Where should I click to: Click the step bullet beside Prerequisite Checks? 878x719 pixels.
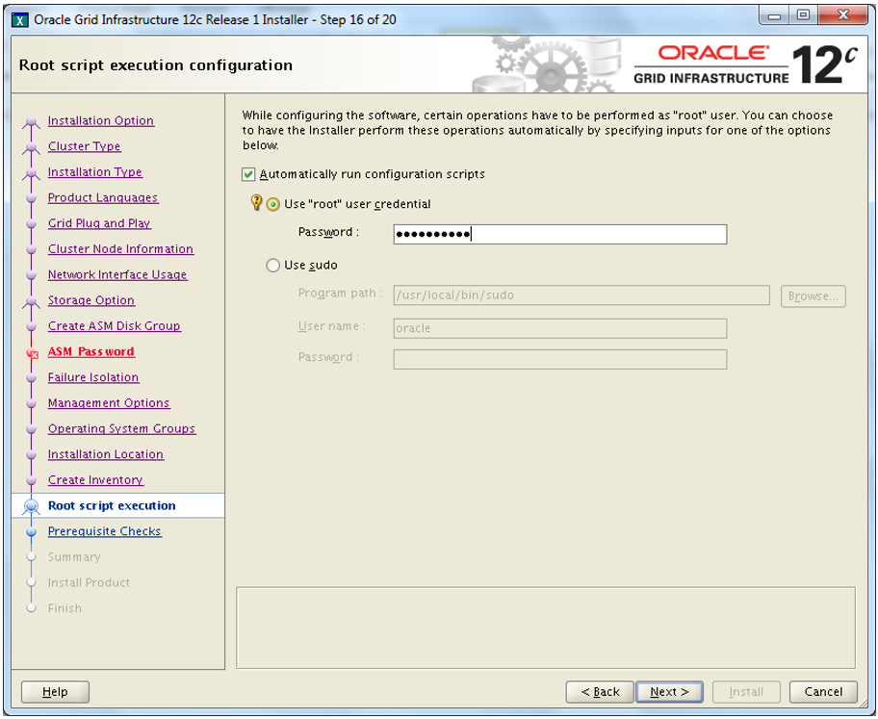click(32, 532)
